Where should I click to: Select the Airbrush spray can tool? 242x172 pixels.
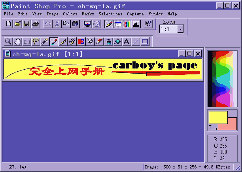pos(108,42)
